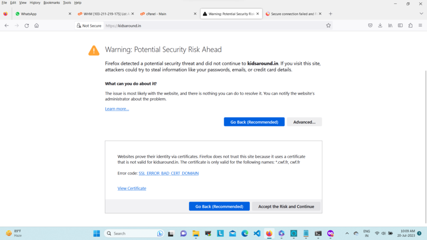Open the Library icon in toolbar
Screen dimensions: 427x240
point(390,25)
